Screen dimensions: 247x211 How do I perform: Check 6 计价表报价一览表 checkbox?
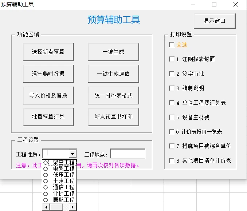point(172,132)
